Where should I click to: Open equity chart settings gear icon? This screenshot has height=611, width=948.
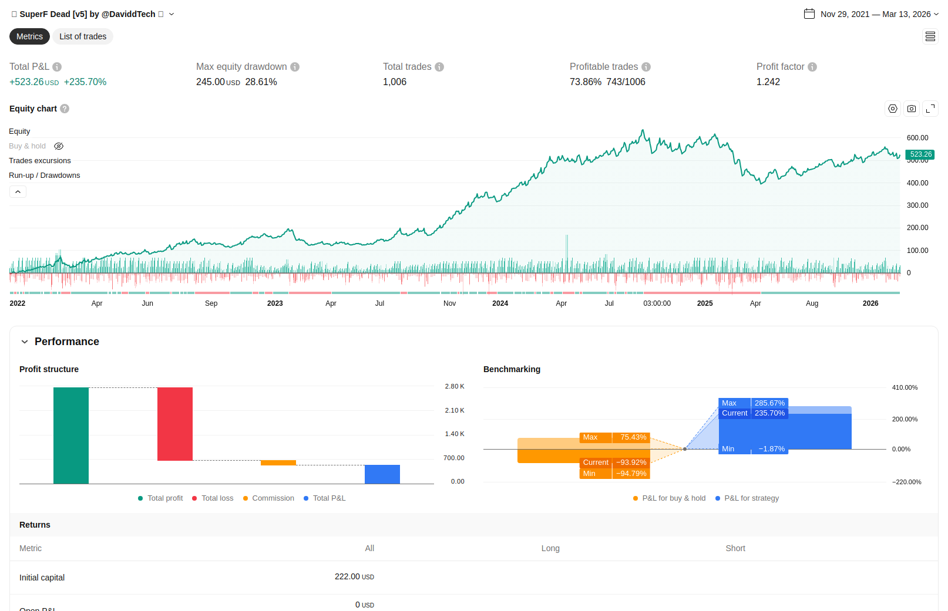coord(893,109)
